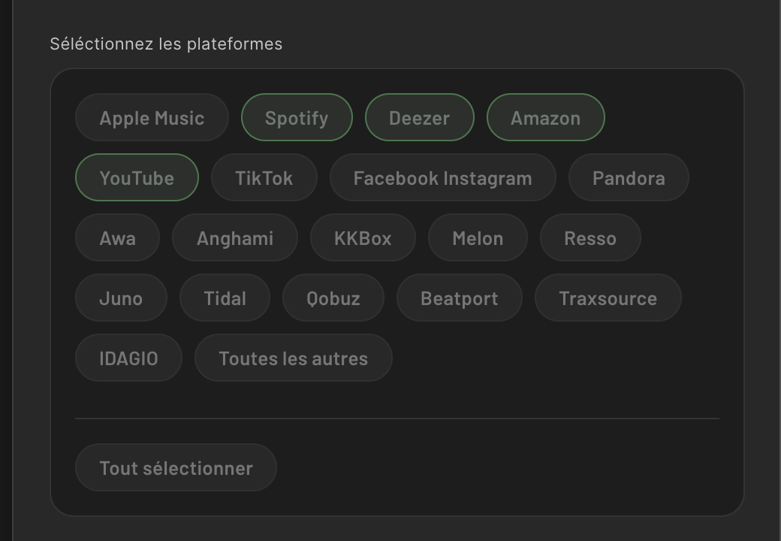Viewport: 781px width, 541px height.
Task: Choose the Tidal platform chip
Action: point(225,298)
